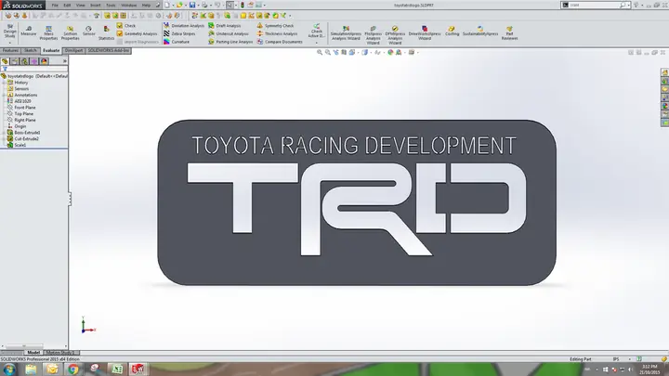The width and height of the screenshot is (669, 376).
Task: Open the Edit menu
Action: [x=68, y=6]
